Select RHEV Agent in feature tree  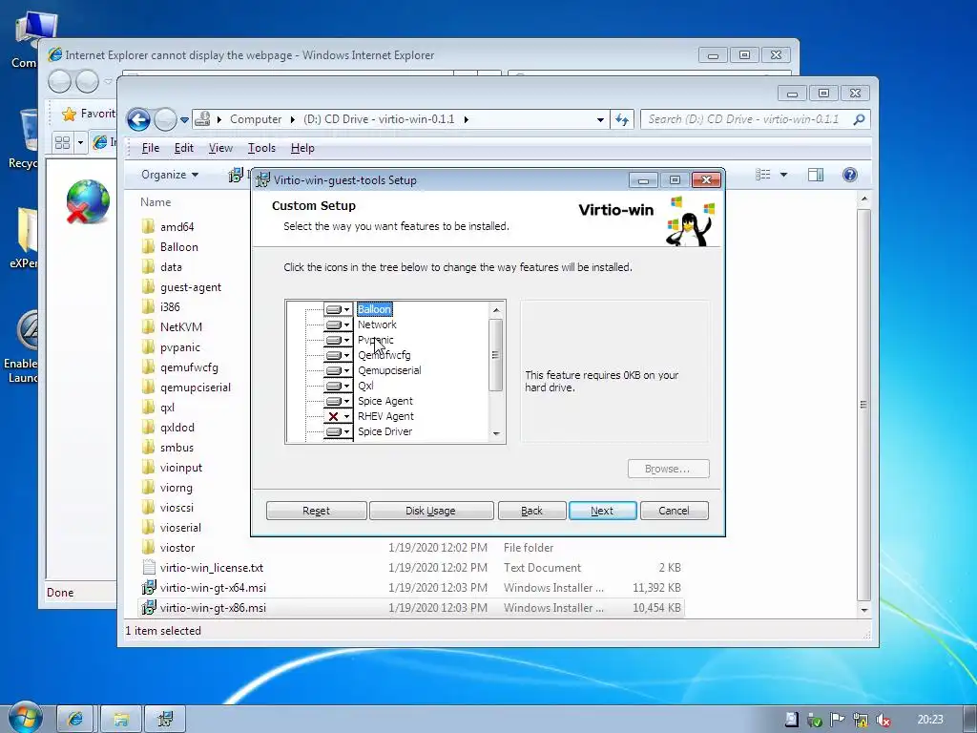coord(385,416)
